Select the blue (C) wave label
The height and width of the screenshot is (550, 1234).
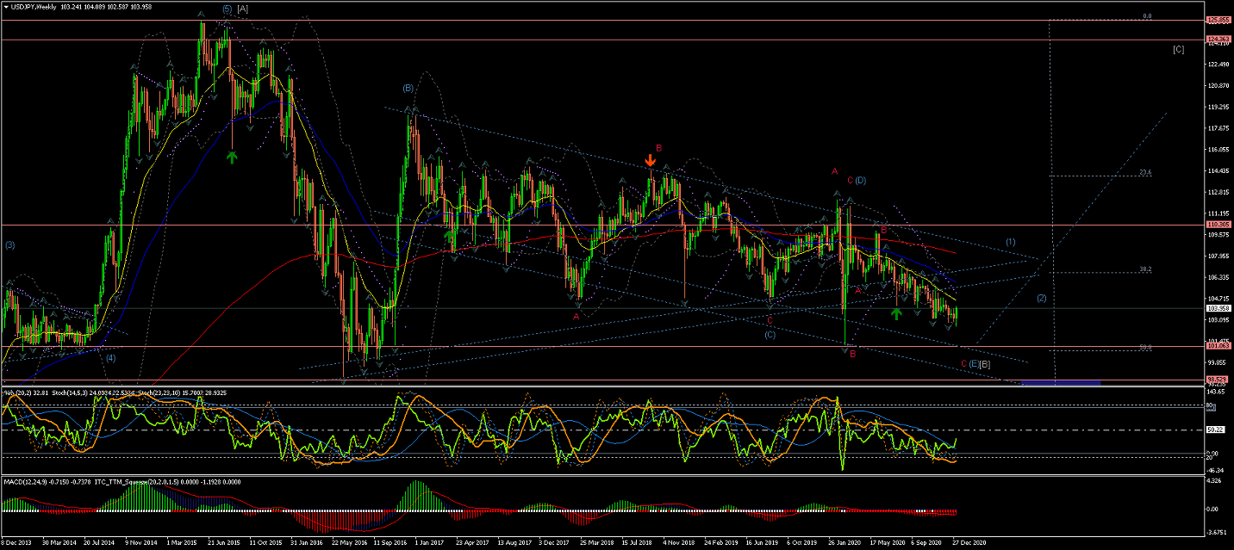tap(770, 335)
